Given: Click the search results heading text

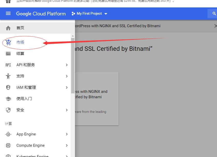Looking at the screenshot, I should click(x=114, y=49).
